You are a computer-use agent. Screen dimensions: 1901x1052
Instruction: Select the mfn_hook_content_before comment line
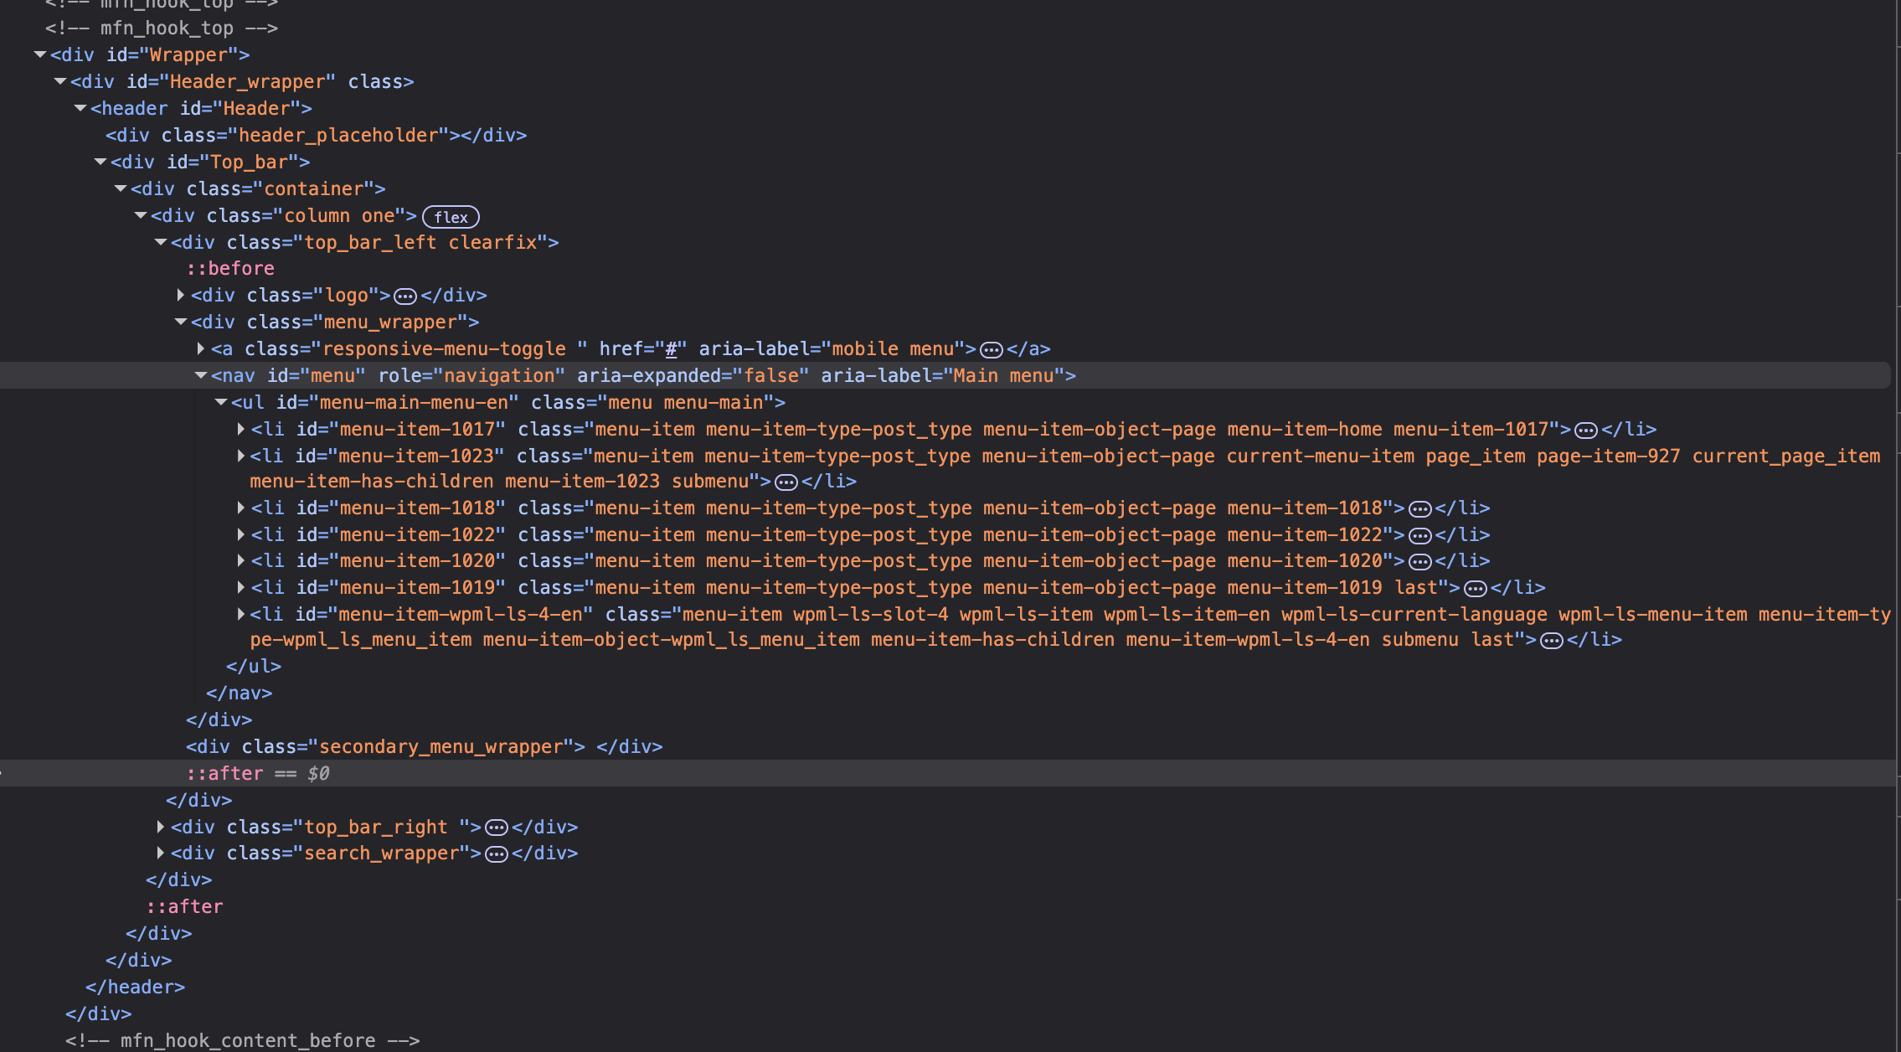[243, 1040]
